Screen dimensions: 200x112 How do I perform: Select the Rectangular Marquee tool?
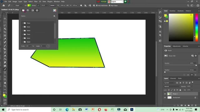[x=5, y=22]
